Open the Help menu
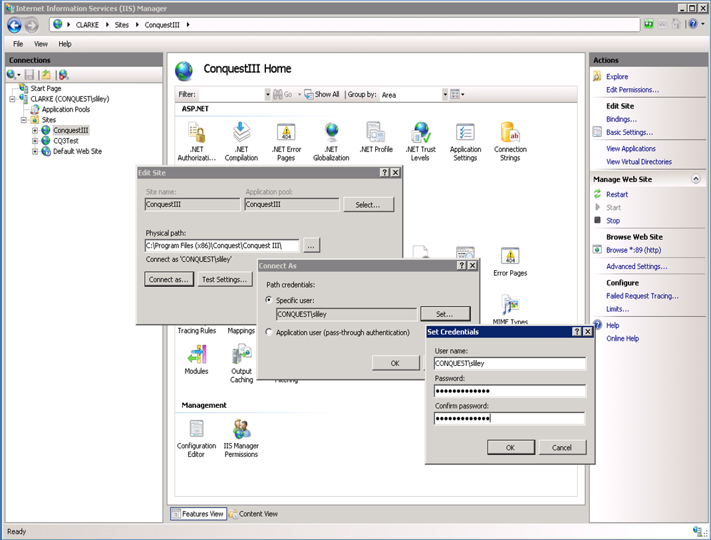Screen dimensions: 711x540 (x=65, y=44)
